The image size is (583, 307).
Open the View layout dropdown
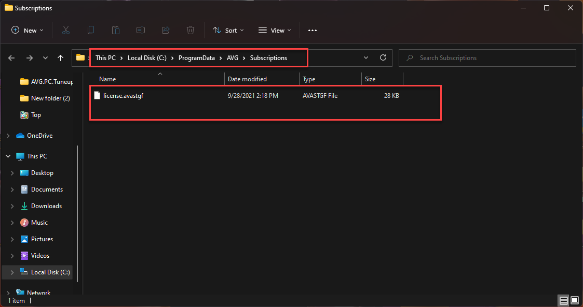pos(275,31)
